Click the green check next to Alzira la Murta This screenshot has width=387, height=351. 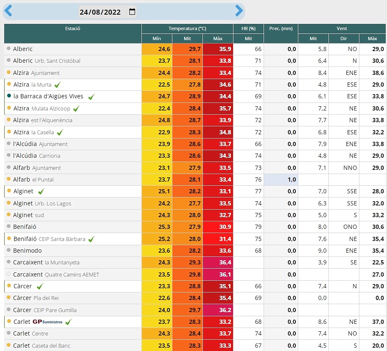tap(58, 85)
